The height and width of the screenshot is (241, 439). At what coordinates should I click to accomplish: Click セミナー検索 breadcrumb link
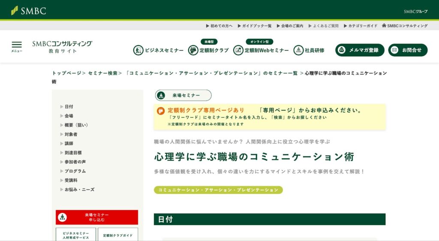(x=102, y=73)
